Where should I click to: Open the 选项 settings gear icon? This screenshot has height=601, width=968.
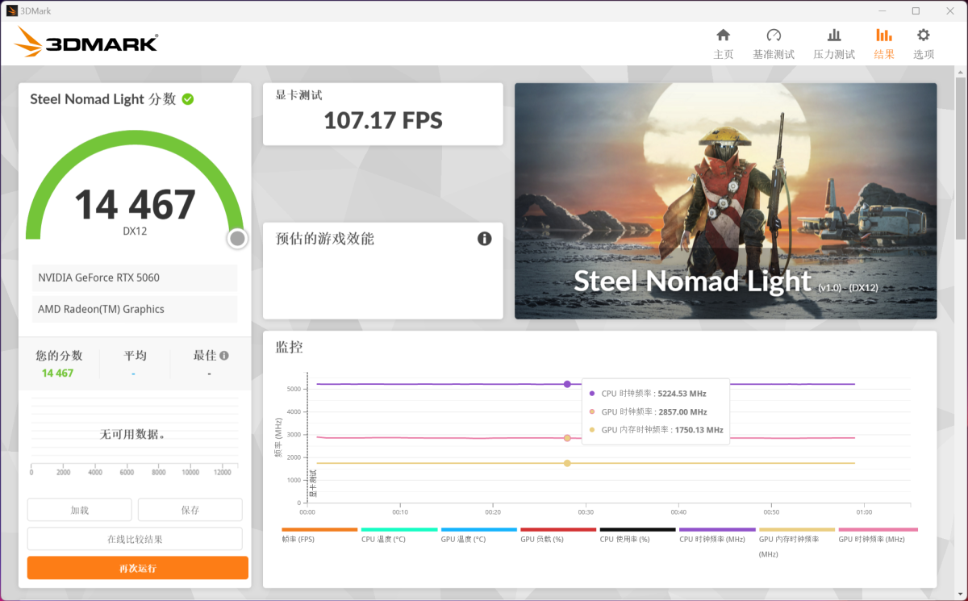coord(924,35)
